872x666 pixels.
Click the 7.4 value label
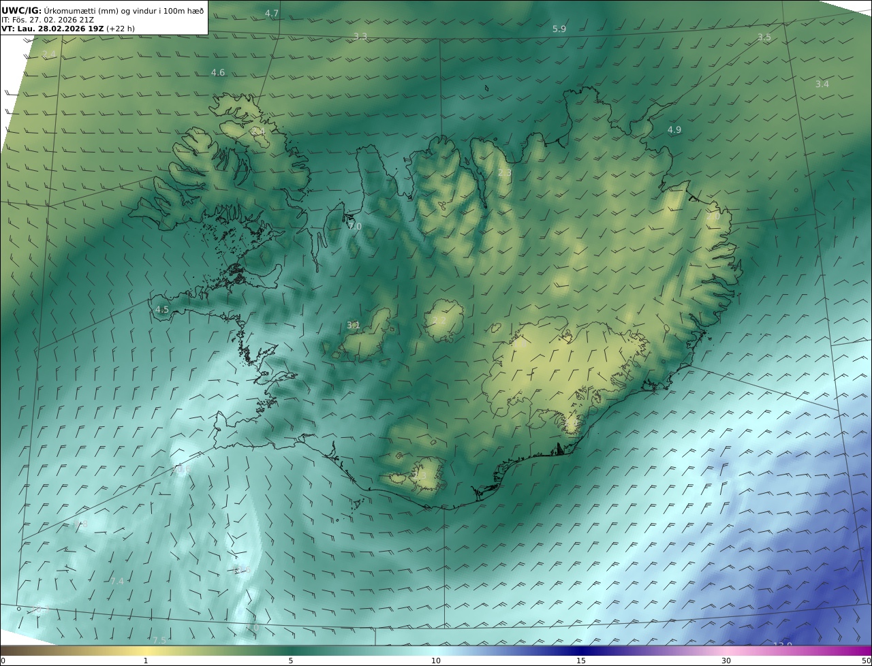(x=117, y=582)
